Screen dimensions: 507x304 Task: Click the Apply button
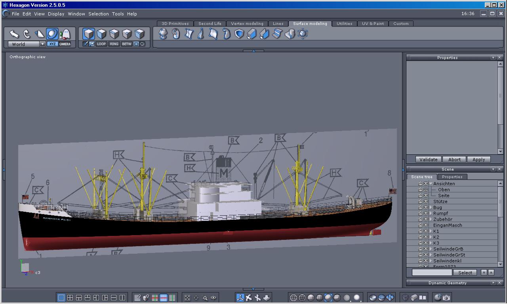click(479, 160)
